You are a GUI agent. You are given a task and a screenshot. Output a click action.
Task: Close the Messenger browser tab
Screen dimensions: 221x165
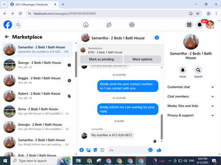(x=55, y=4)
